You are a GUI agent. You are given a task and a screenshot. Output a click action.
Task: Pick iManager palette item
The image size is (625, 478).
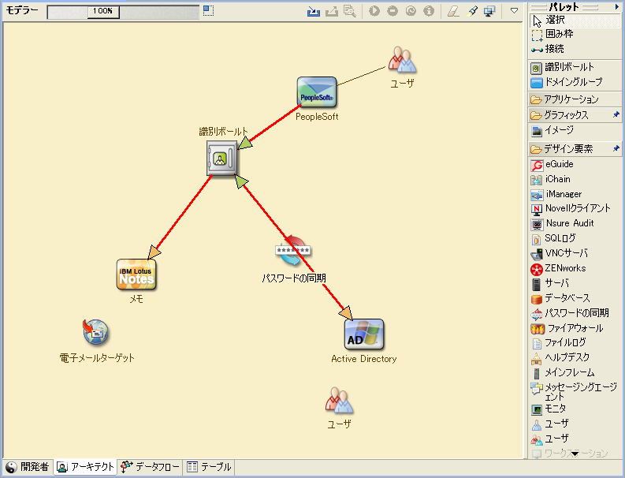tap(575, 194)
